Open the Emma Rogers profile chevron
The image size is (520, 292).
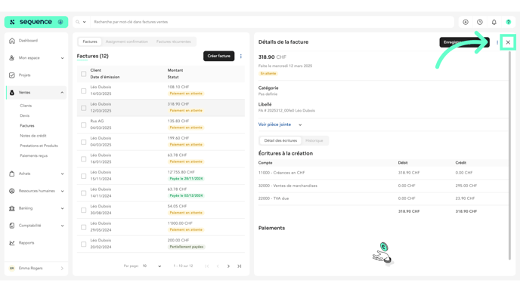[x=62, y=269]
